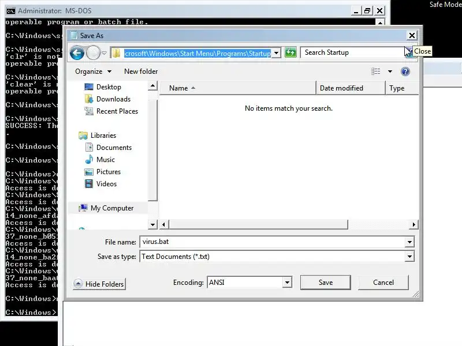The width and height of the screenshot is (462, 346).
Task: Click the Notepad icon in Save As title bar
Action: pyautogui.click(x=74, y=35)
